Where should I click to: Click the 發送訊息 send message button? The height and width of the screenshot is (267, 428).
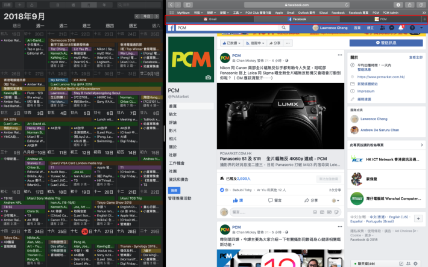pos(386,43)
